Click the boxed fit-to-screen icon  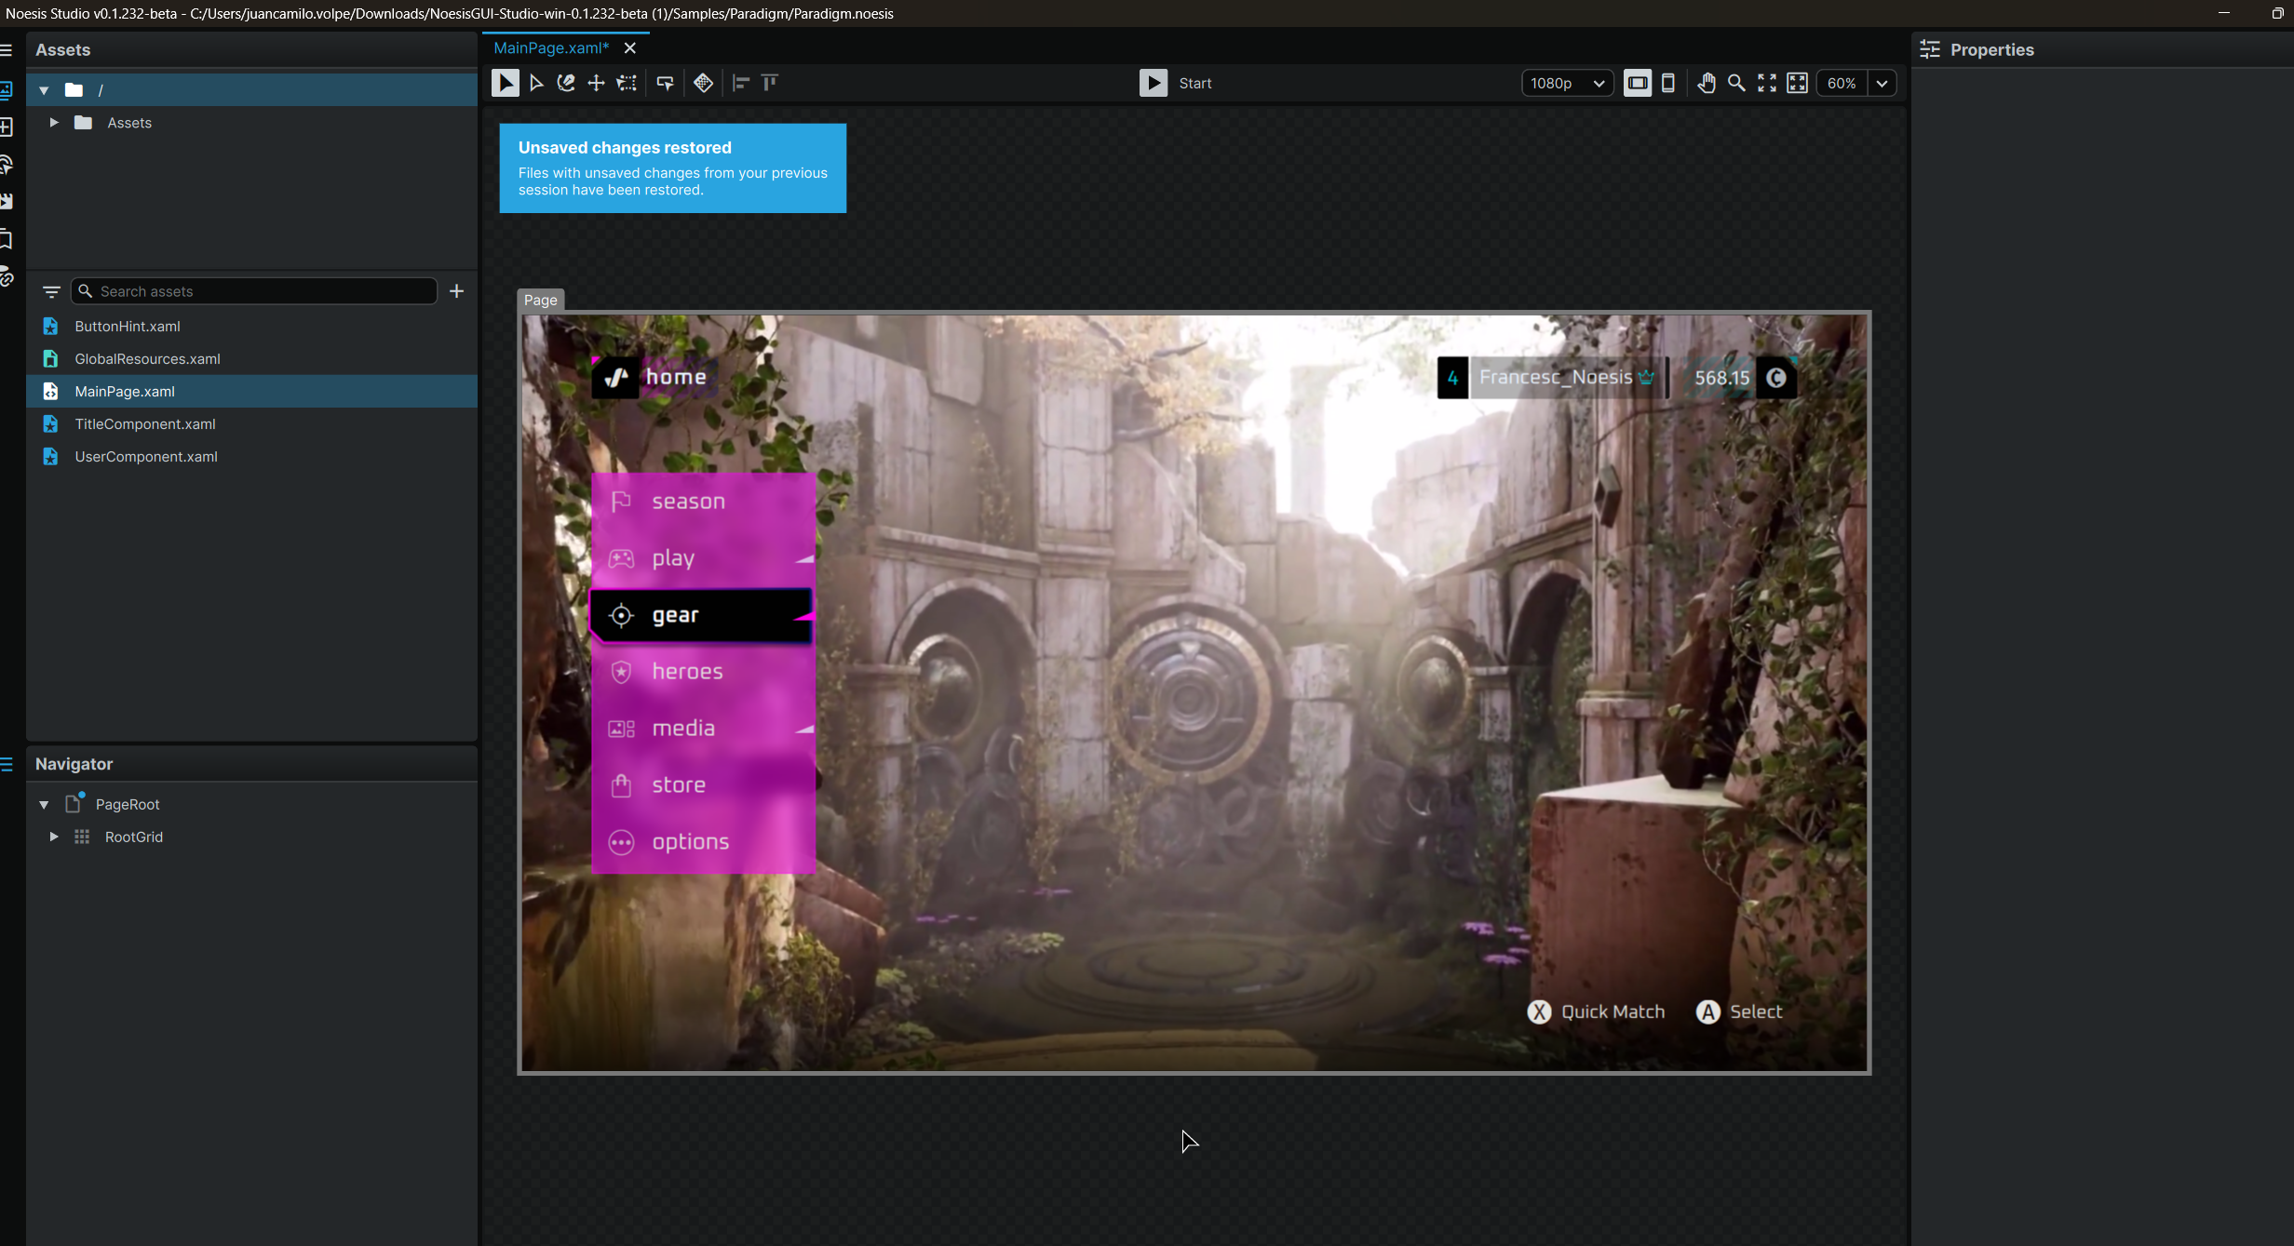(1797, 83)
